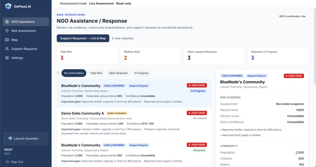The height and width of the screenshot is (167, 316).
Task: Click the Recorded snapshot assessment value
Action: (x=290, y=104)
